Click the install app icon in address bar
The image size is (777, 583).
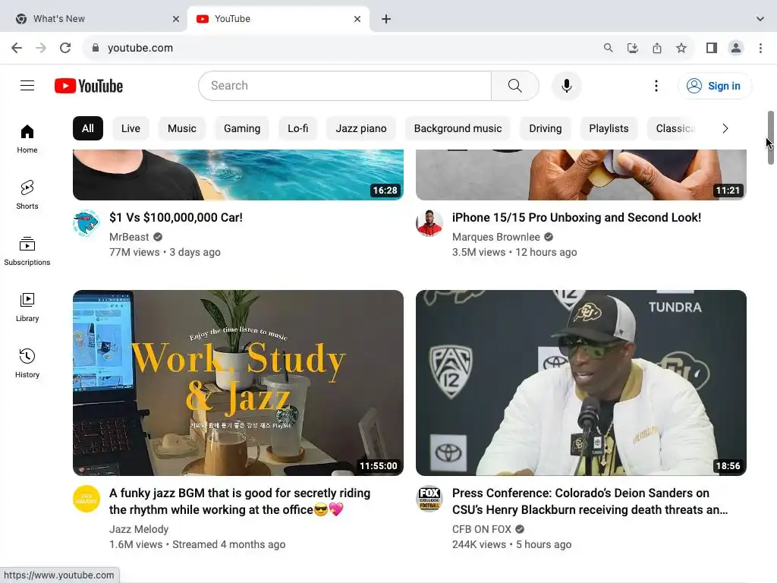click(x=632, y=48)
